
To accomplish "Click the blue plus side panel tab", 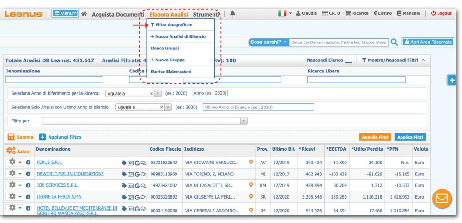I will 451,80.
